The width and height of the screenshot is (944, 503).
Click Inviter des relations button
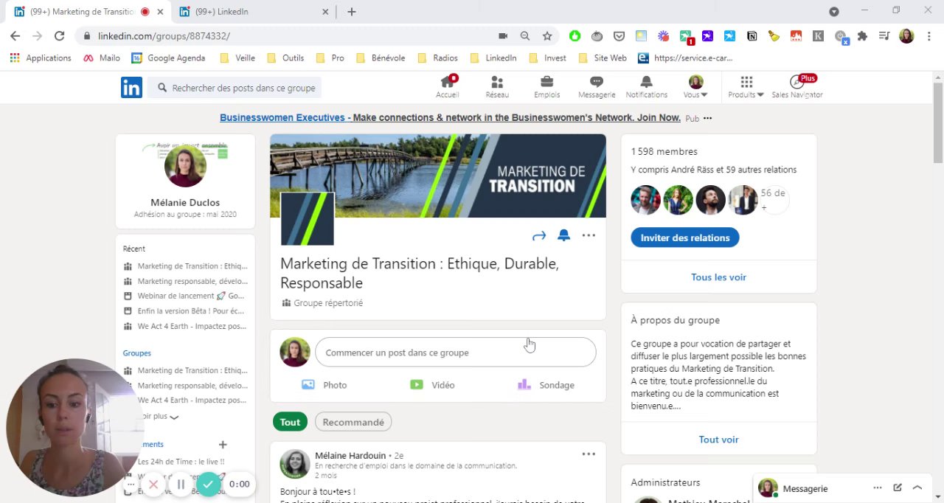coord(685,237)
